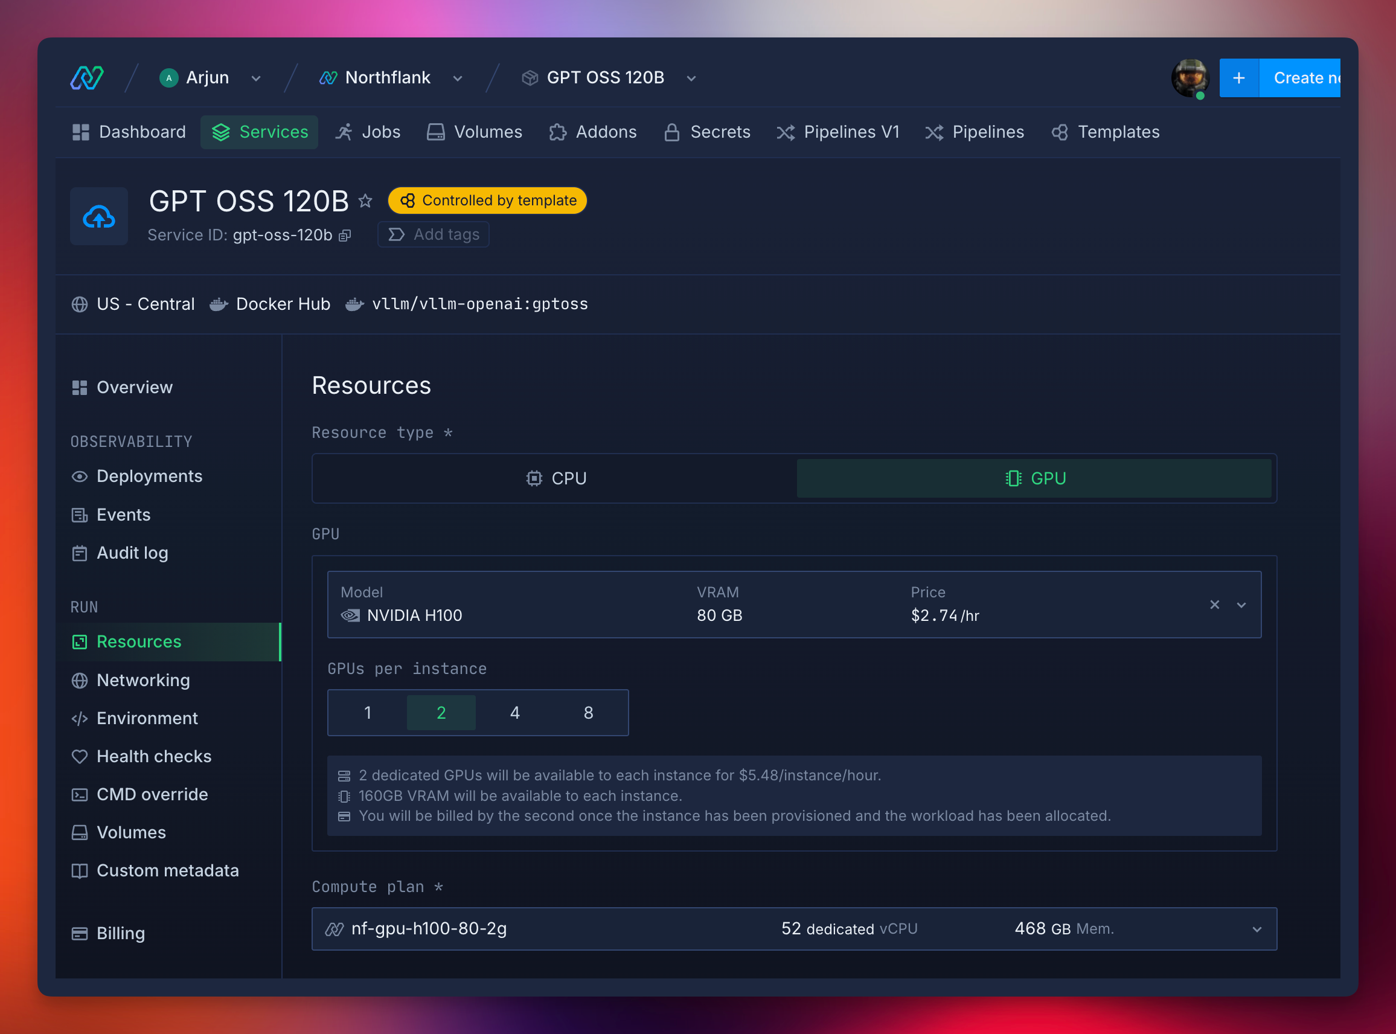1396x1034 pixels.
Task: Open the Pipelines V1 tab
Action: tap(838, 132)
